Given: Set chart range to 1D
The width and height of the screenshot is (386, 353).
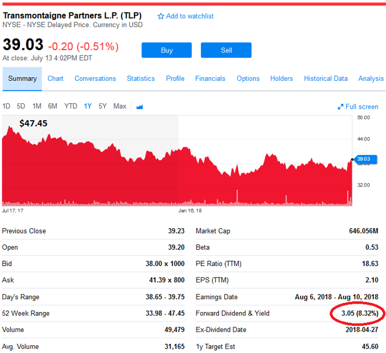Looking at the screenshot, I should coord(6,106).
